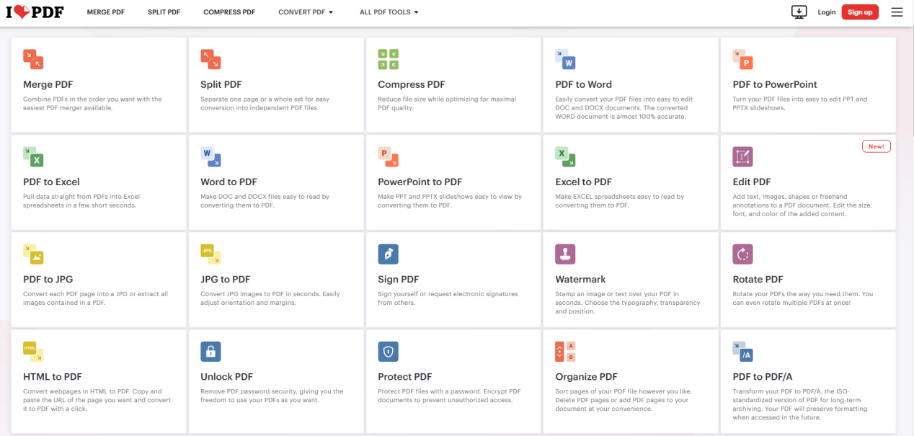The image size is (914, 436).
Task: Select the PDF to JPG title
Action: click(x=48, y=279)
